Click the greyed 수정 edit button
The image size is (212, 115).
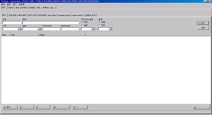point(26,107)
